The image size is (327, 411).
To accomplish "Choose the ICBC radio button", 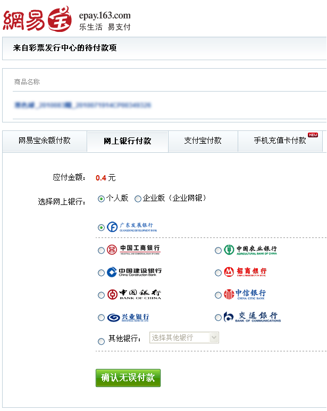I will point(101,250).
